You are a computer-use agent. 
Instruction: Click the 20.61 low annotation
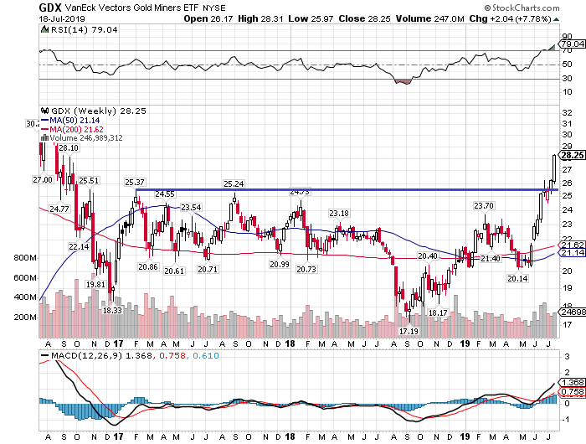click(x=174, y=271)
